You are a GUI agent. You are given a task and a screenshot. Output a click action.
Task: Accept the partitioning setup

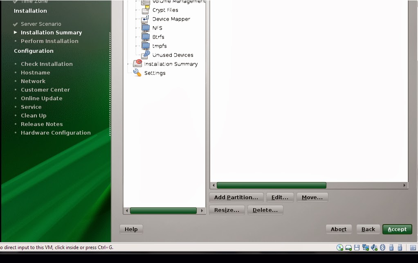point(396,229)
